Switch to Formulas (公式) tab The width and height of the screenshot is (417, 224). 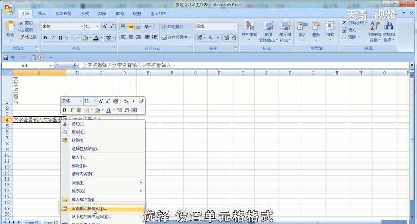click(x=85, y=13)
